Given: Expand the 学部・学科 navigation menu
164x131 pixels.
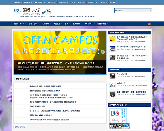Looking at the screenshot, I should tap(33, 24).
